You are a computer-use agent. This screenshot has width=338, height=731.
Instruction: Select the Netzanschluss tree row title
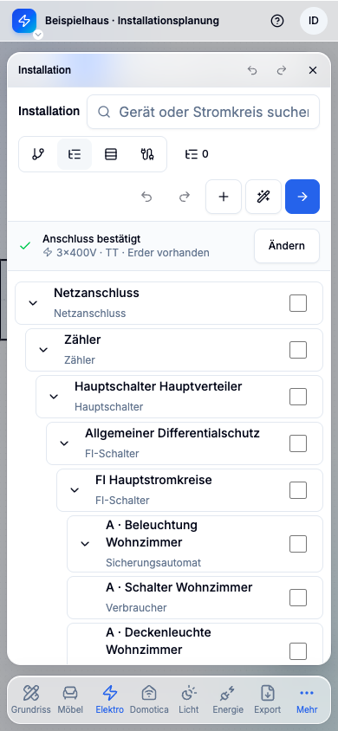tap(96, 294)
